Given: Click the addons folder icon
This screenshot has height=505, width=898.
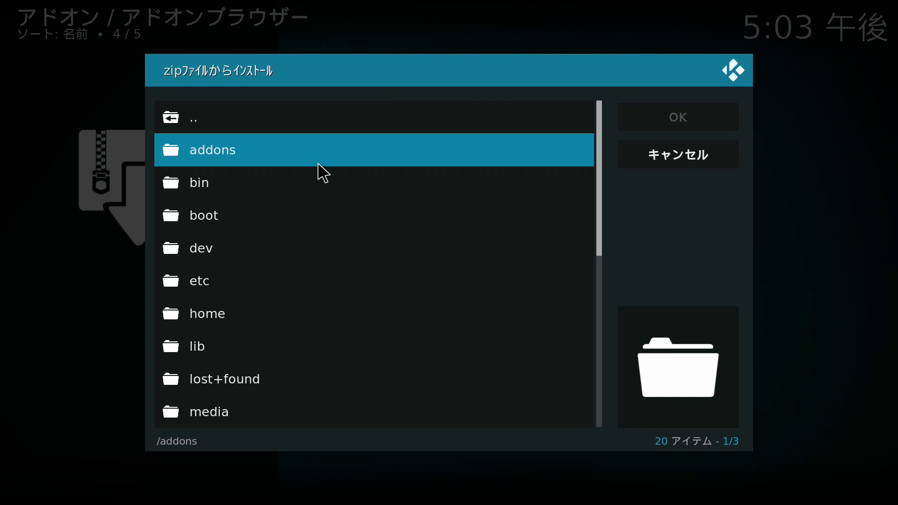Looking at the screenshot, I should coord(171,150).
